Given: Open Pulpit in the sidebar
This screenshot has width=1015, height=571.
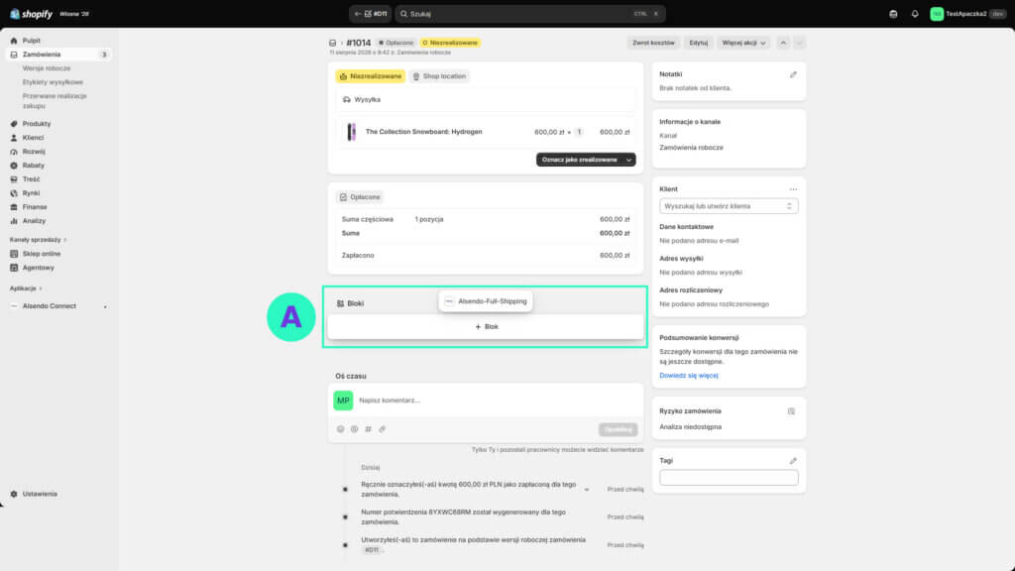Looking at the screenshot, I should pos(31,40).
